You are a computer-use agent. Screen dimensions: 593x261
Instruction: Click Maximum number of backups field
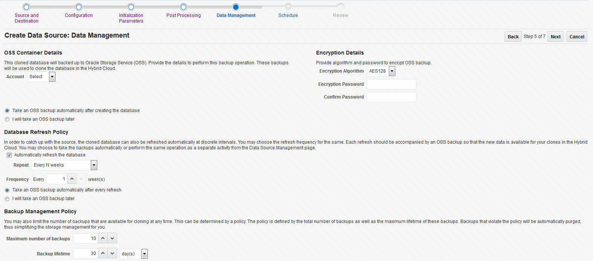click(x=86, y=238)
